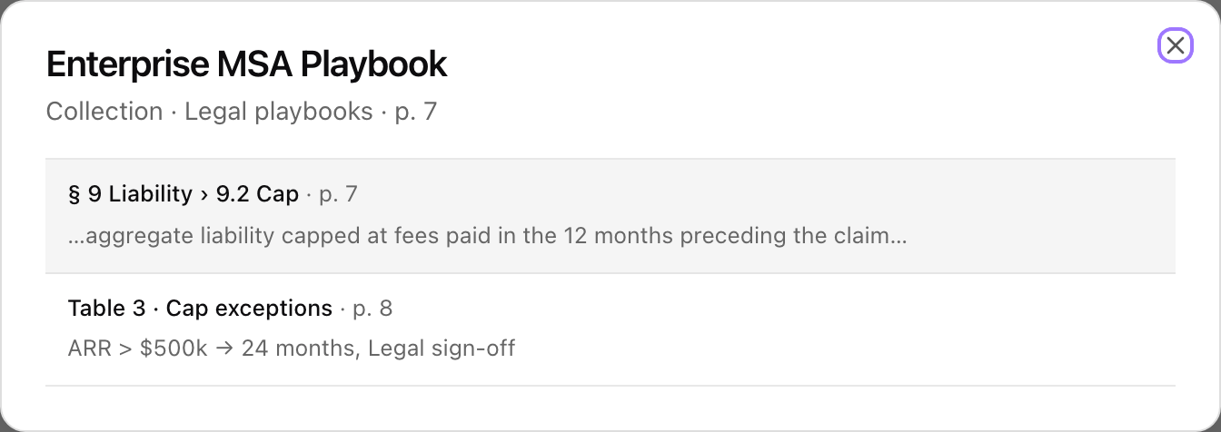Click the ARR > $500k snippet text
Image resolution: width=1221 pixels, height=432 pixels.
(x=138, y=349)
